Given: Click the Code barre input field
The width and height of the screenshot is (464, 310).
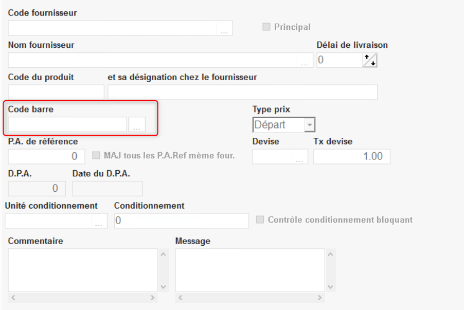Looking at the screenshot, I should click(x=67, y=125).
